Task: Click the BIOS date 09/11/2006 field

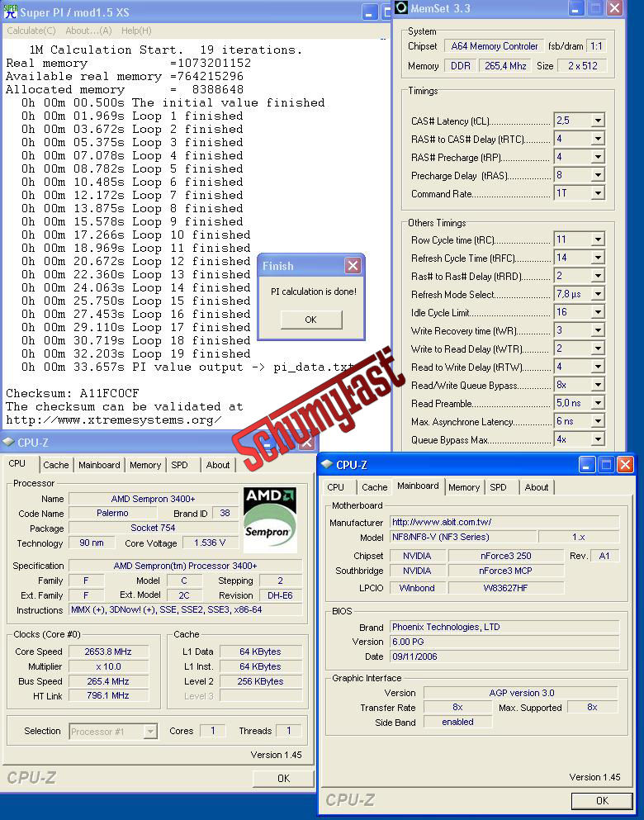Action: (x=504, y=656)
